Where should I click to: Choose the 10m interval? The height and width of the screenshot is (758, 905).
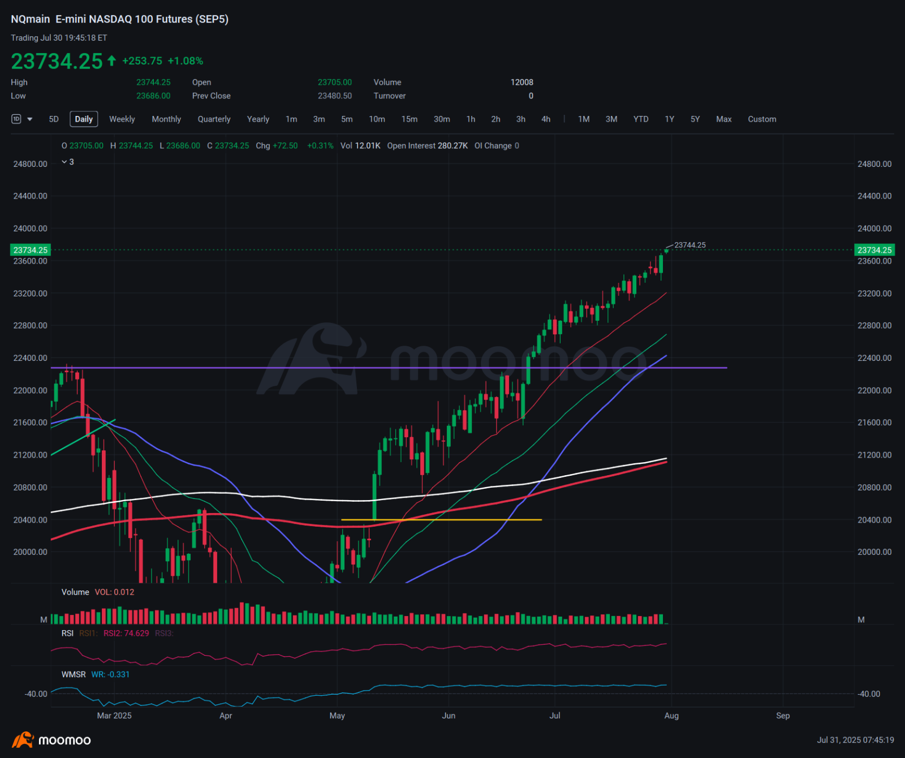[x=377, y=119]
